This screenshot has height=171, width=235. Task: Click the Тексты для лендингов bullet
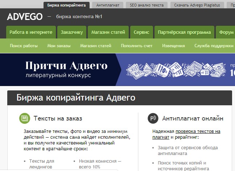click(x=42, y=164)
